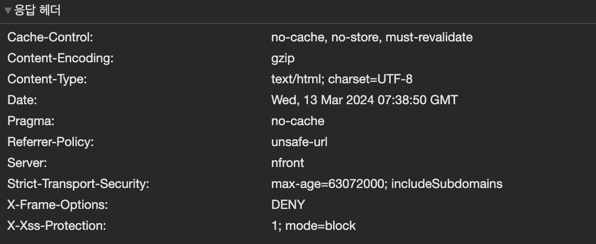Select the Cache-Control header name
This screenshot has height=244, width=596.
[x=50, y=38]
